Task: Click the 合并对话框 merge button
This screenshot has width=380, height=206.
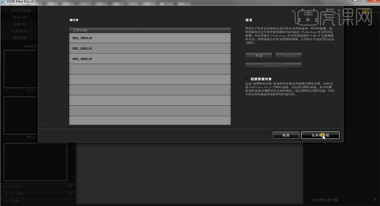Action: (x=320, y=136)
